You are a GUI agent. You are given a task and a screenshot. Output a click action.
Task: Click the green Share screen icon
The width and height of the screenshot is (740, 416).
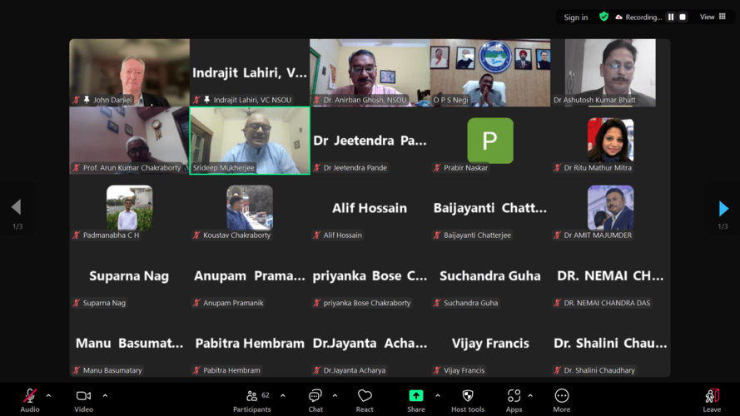415,396
